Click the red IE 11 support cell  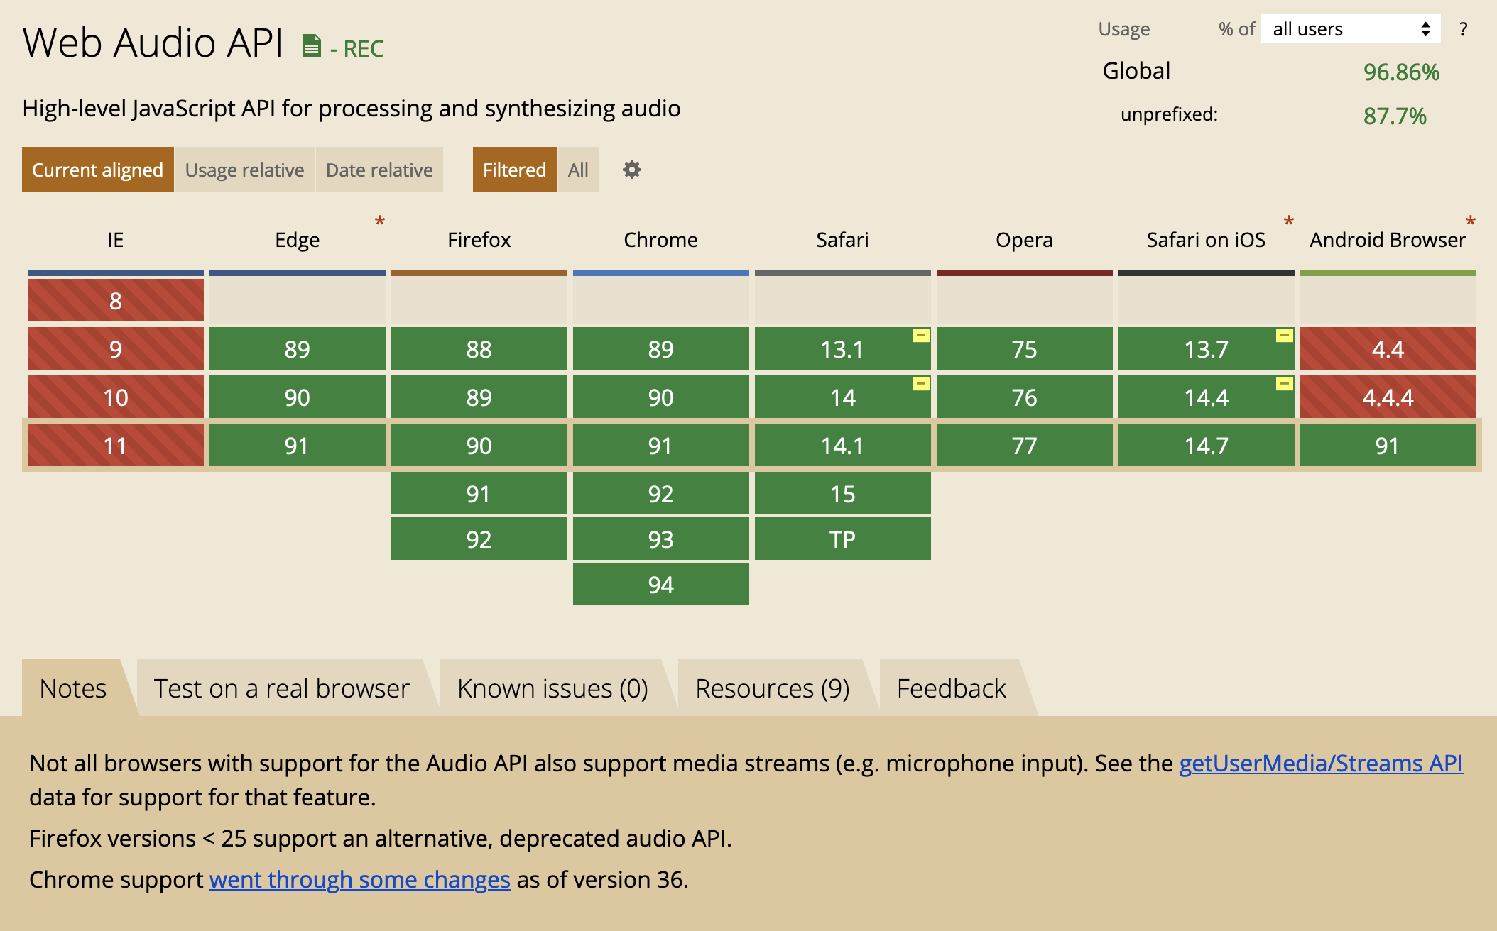[x=115, y=446]
